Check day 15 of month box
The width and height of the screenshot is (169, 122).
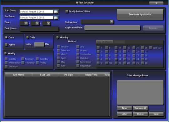(x=116, y=63)
